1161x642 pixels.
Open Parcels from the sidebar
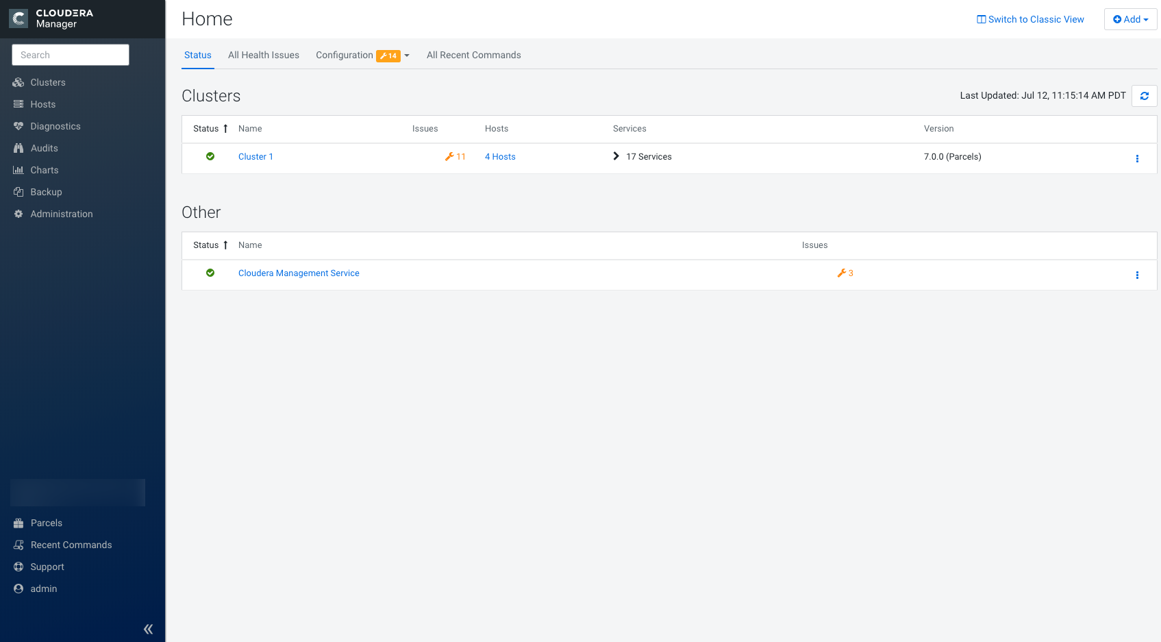(46, 523)
